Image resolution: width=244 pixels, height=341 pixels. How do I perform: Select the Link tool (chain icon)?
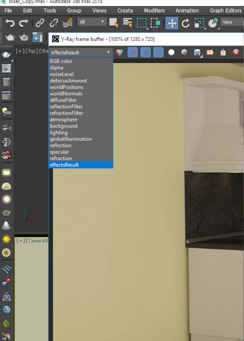pos(40,23)
